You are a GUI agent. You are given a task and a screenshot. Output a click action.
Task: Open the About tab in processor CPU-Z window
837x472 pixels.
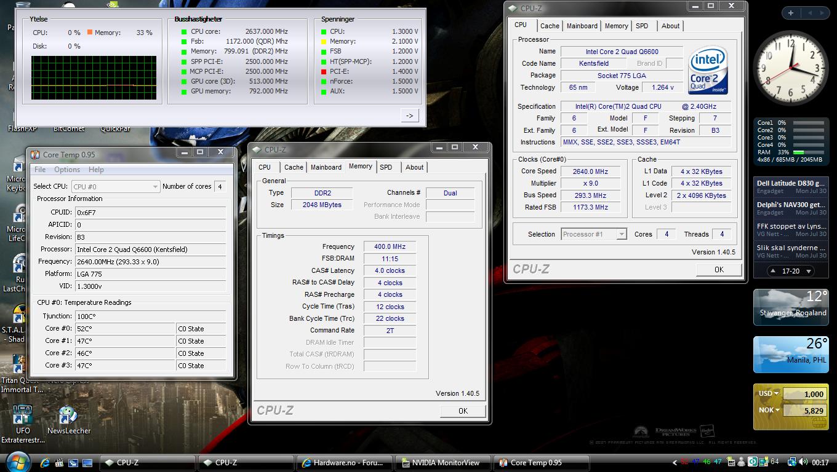[x=671, y=26]
